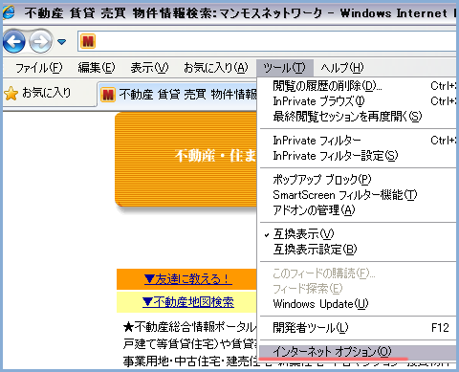This screenshot has height=372, width=459.
Task: Click the お気に入り star icon
Action: (11, 94)
